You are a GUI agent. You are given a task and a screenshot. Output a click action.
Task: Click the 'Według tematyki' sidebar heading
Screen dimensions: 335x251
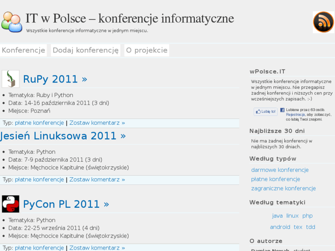(x=277, y=202)
